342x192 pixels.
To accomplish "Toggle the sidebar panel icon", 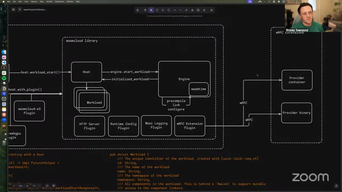I will coord(13,10).
